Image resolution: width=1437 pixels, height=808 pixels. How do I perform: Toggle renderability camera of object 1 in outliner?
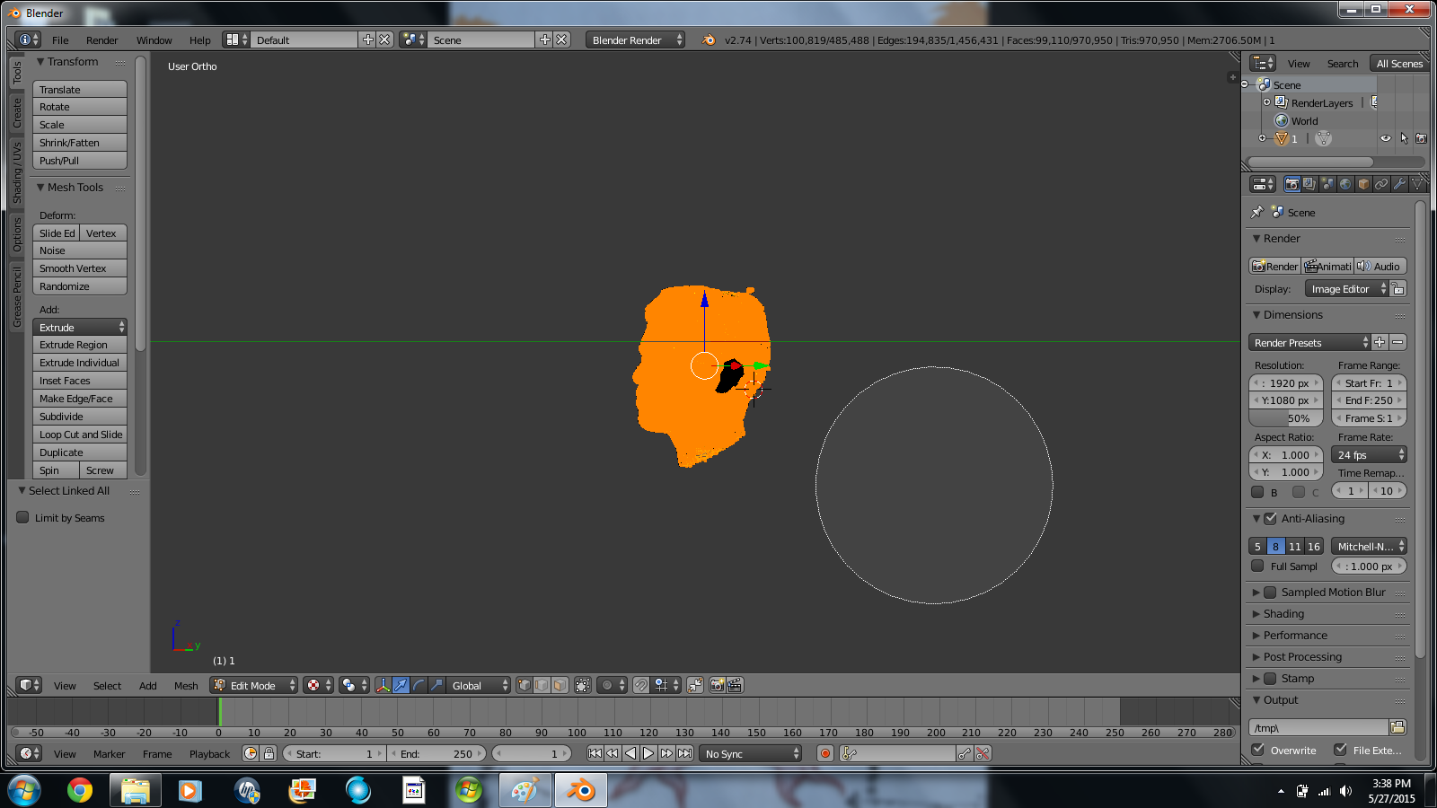pos(1421,138)
